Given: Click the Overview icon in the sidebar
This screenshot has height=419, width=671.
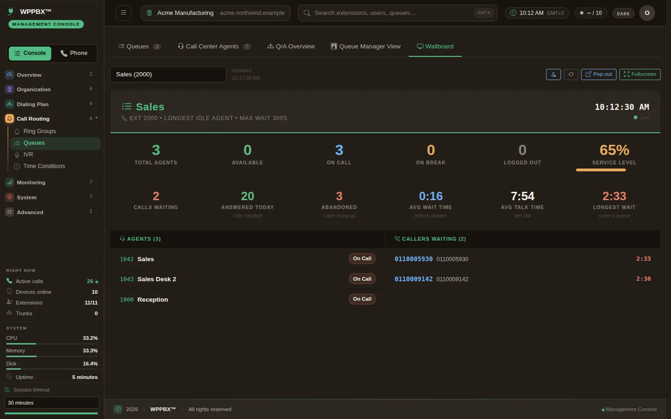Looking at the screenshot, I should point(9,74).
